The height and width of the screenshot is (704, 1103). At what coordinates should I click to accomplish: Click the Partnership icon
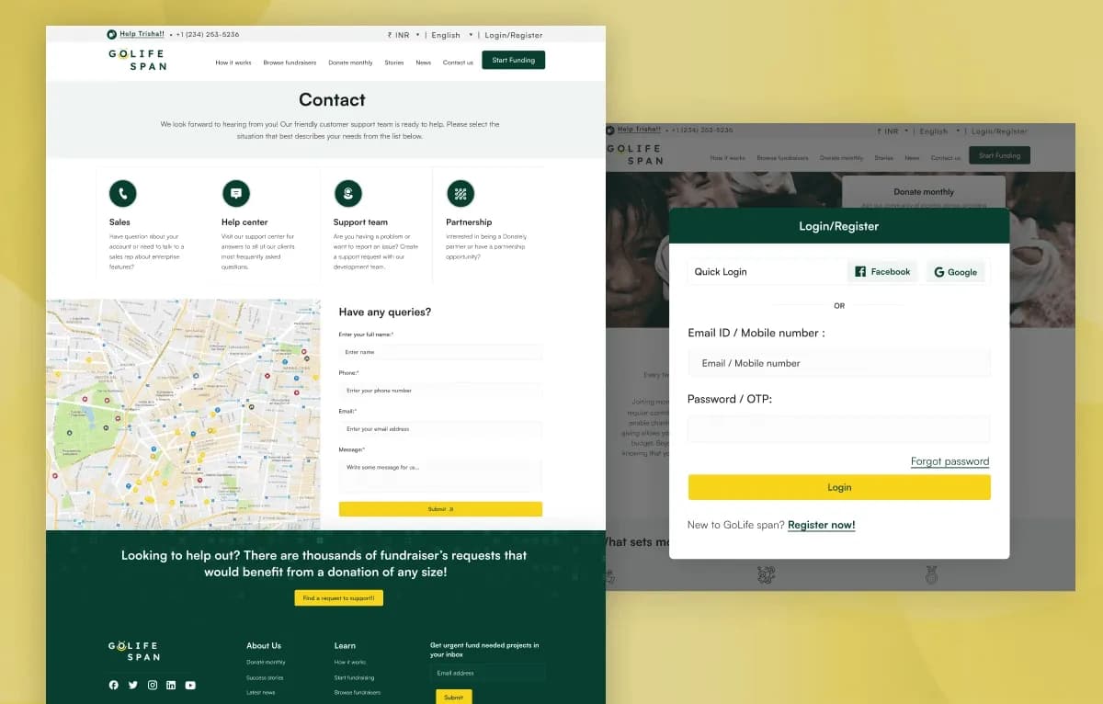(461, 193)
